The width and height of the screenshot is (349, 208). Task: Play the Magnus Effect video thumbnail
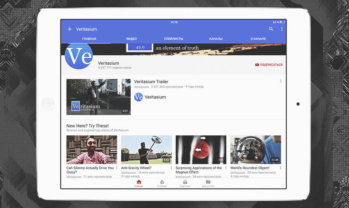click(201, 150)
